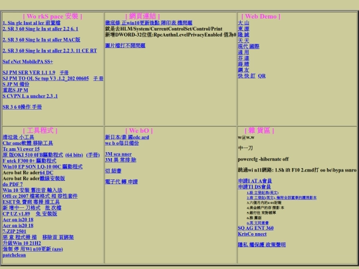Open the Single Installer 前置檔 link
This screenshot has width=359, height=269.
(x=32, y=23)
